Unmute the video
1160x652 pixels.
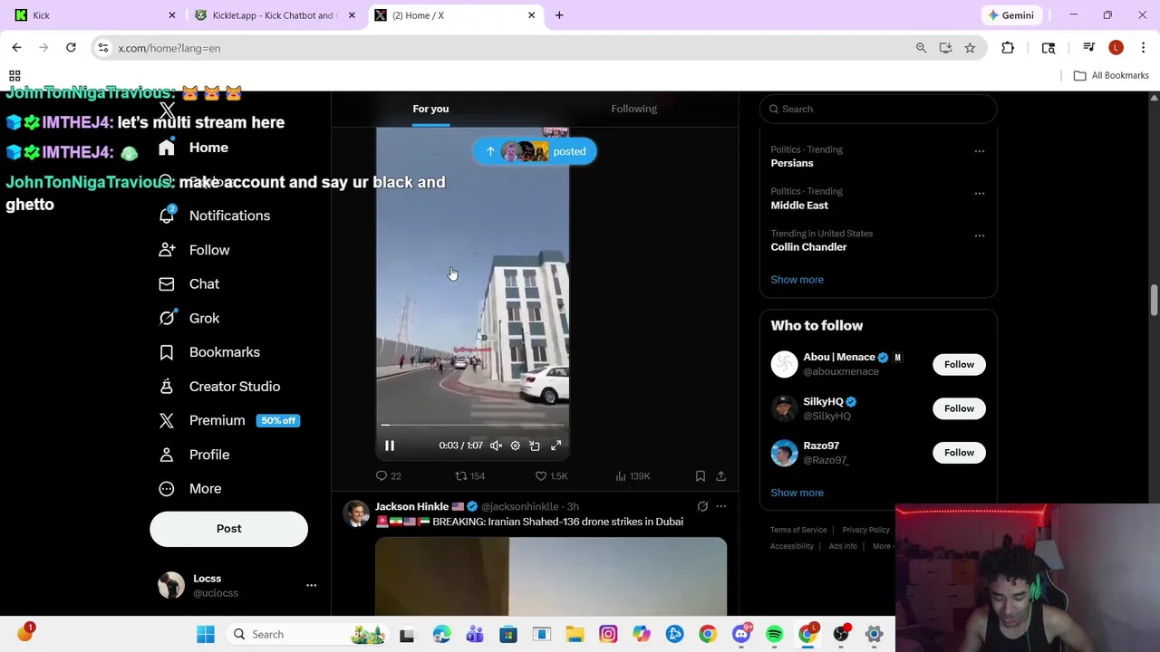click(x=496, y=446)
